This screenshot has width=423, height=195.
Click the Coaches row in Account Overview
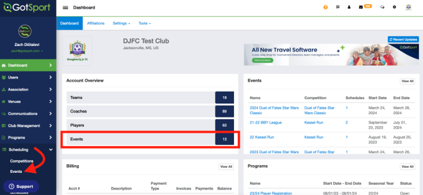point(151,112)
